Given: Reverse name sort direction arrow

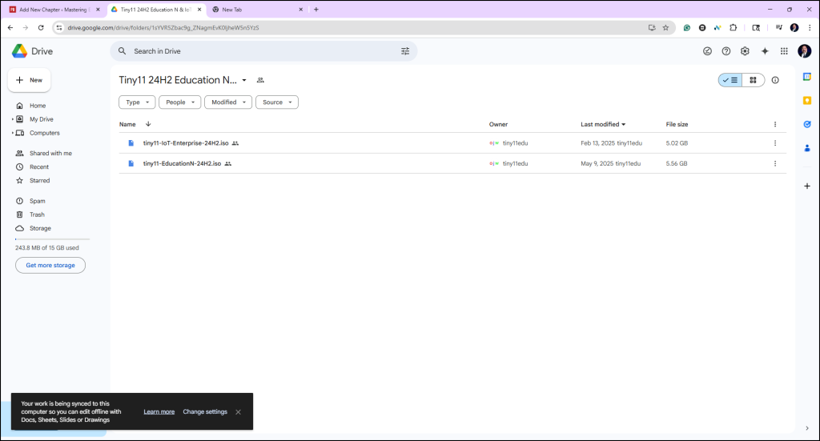Looking at the screenshot, I should 148,124.
